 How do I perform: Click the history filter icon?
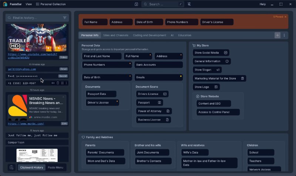[64, 18]
